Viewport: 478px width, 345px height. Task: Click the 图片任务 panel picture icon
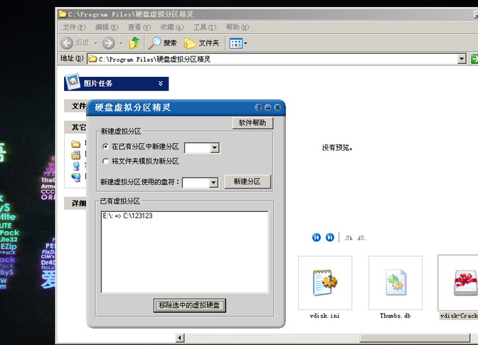(x=73, y=82)
